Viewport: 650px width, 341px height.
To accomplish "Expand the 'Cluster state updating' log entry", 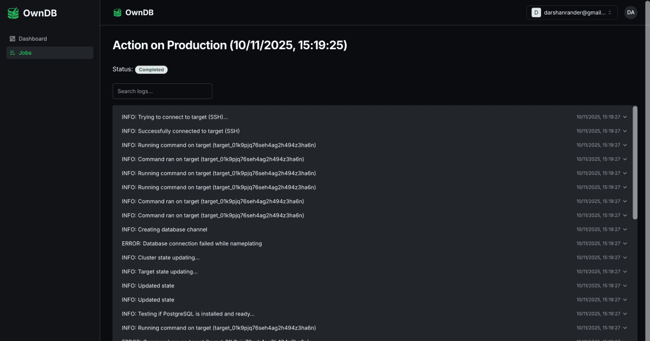I will 625,257.
